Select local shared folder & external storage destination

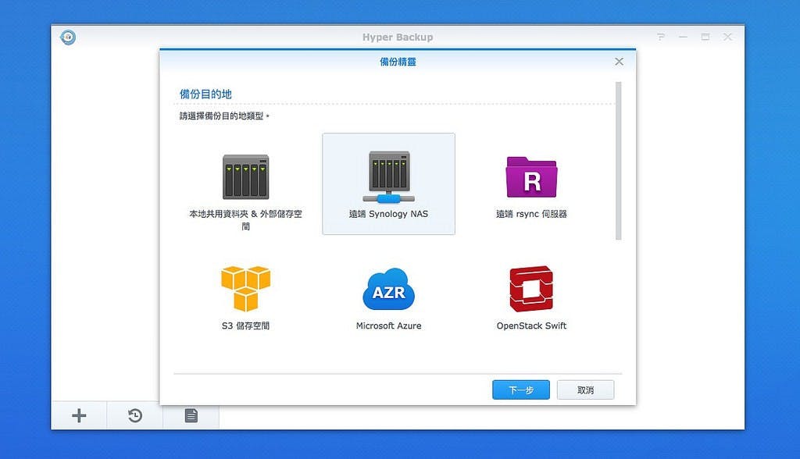(x=245, y=184)
